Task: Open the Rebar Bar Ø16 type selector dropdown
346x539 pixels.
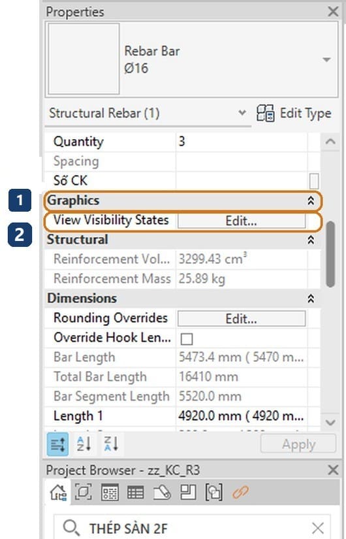Action: [x=326, y=59]
